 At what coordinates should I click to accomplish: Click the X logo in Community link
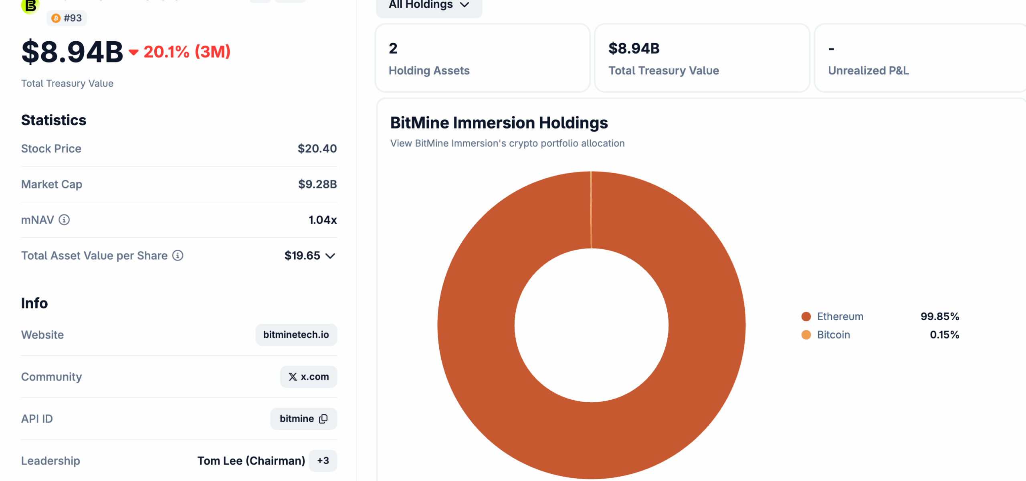tap(293, 377)
